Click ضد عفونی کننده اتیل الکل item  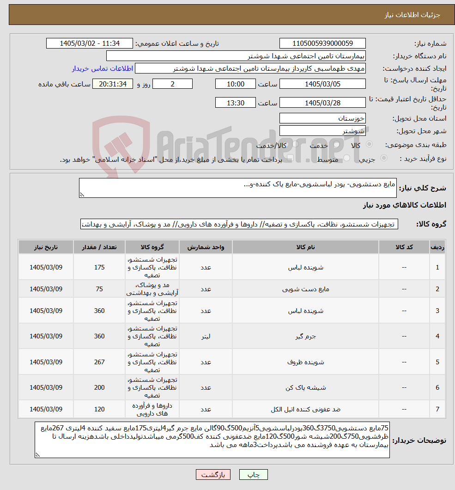click(x=305, y=409)
